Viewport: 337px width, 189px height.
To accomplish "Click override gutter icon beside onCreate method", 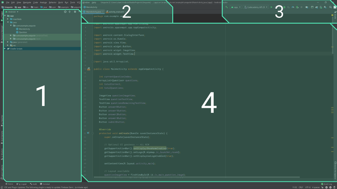I will tap(88, 133).
